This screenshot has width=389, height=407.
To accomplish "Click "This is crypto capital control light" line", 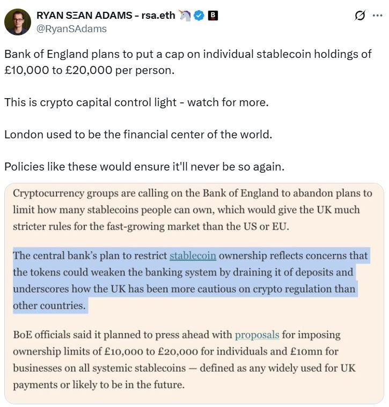I will 136,102.
